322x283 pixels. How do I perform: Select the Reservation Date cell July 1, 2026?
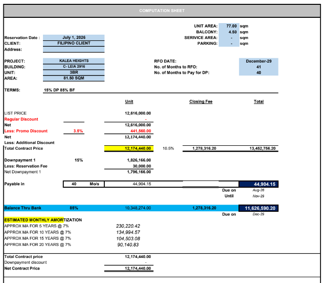coord(74,38)
